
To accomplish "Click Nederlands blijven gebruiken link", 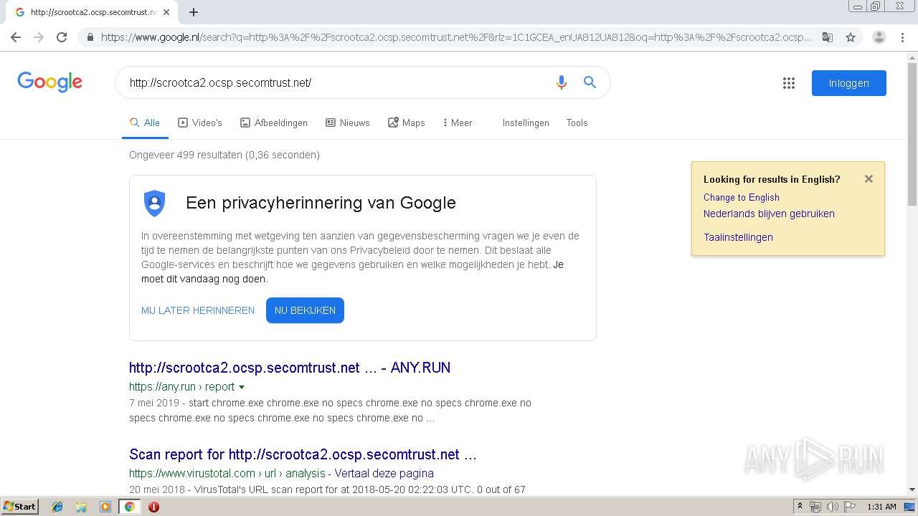I will click(x=769, y=214).
